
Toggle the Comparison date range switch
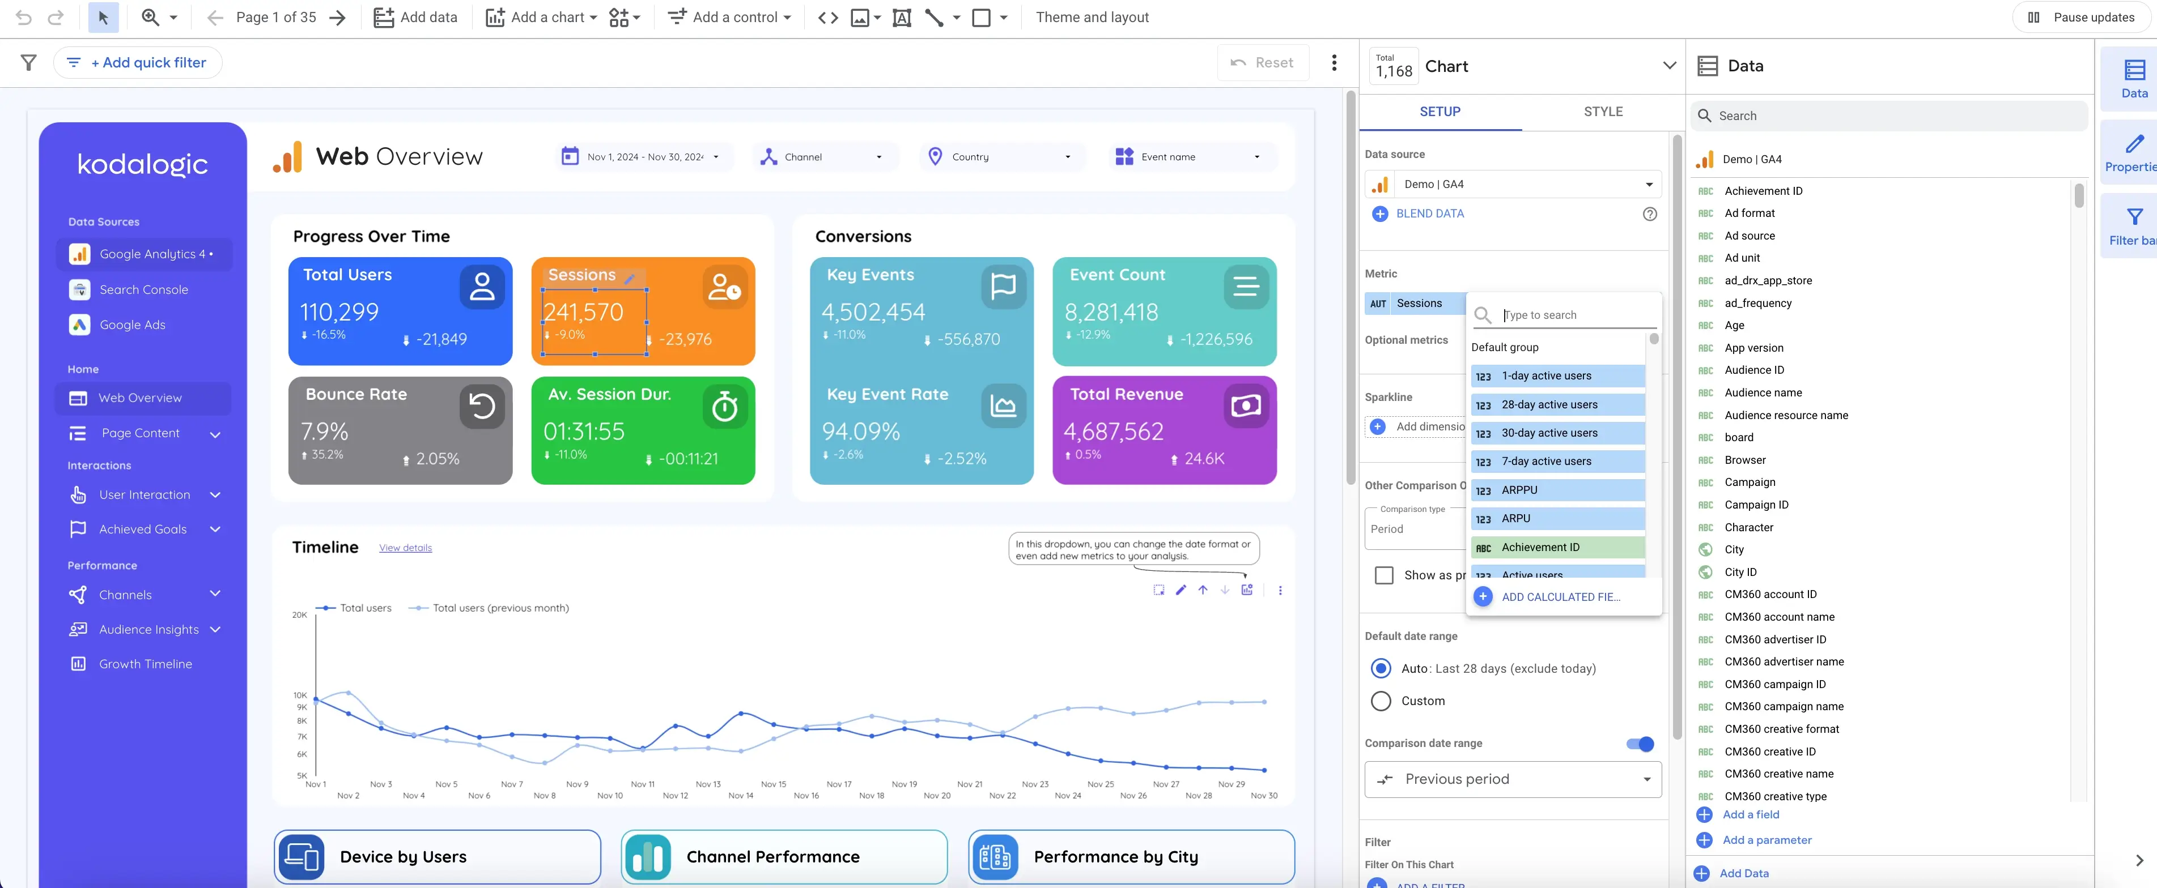1640,744
